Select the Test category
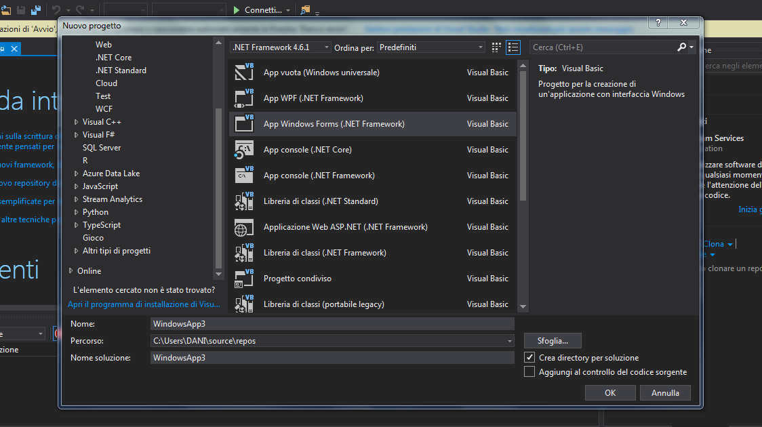762x427 pixels. coord(103,96)
